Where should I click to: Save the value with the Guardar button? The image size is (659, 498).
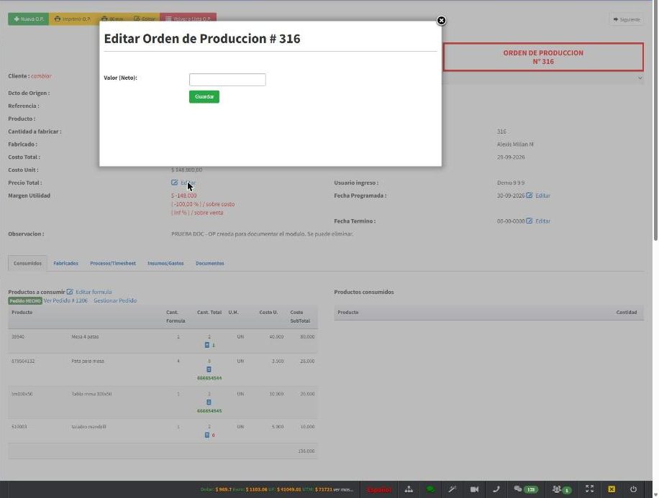tap(204, 96)
